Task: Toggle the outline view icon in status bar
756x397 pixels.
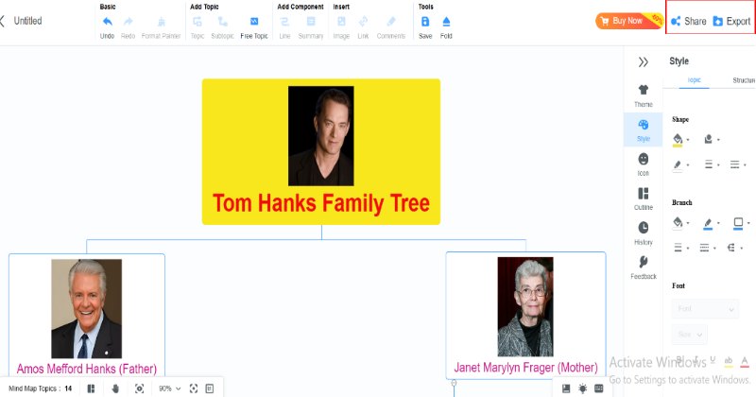Action: pos(91,388)
